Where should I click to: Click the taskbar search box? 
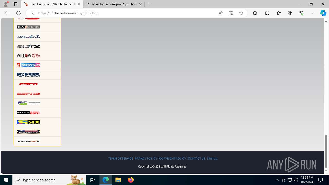(x=49, y=180)
